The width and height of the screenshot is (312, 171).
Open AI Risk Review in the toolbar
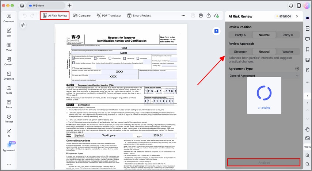[55, 15]
